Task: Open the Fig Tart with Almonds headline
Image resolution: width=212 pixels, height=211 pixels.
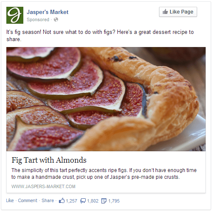Action: 49,160
